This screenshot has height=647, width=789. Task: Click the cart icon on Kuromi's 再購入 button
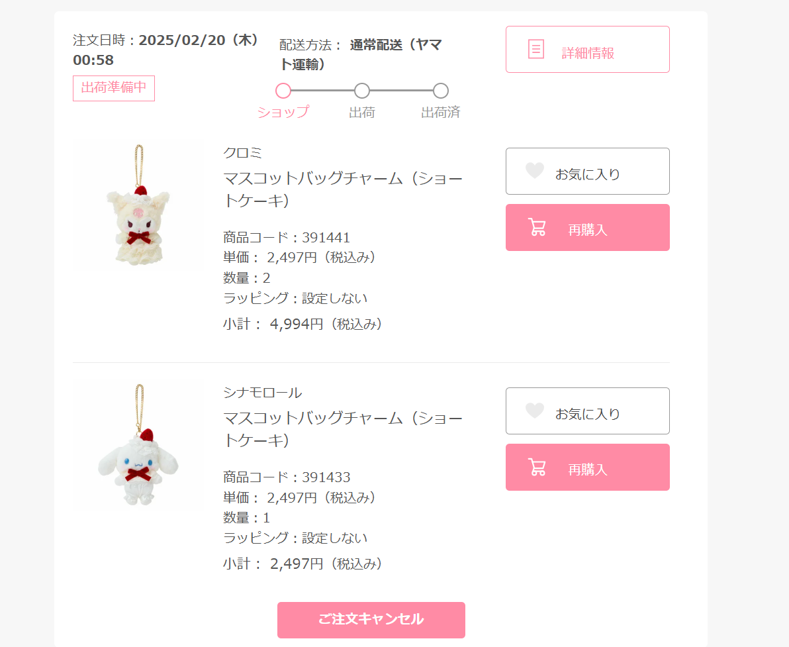click(537, 227)
